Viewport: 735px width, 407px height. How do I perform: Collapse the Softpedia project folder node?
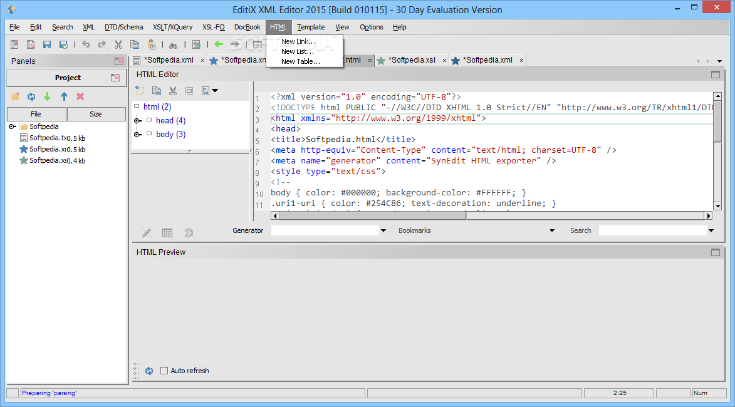(x=12, y=126)
